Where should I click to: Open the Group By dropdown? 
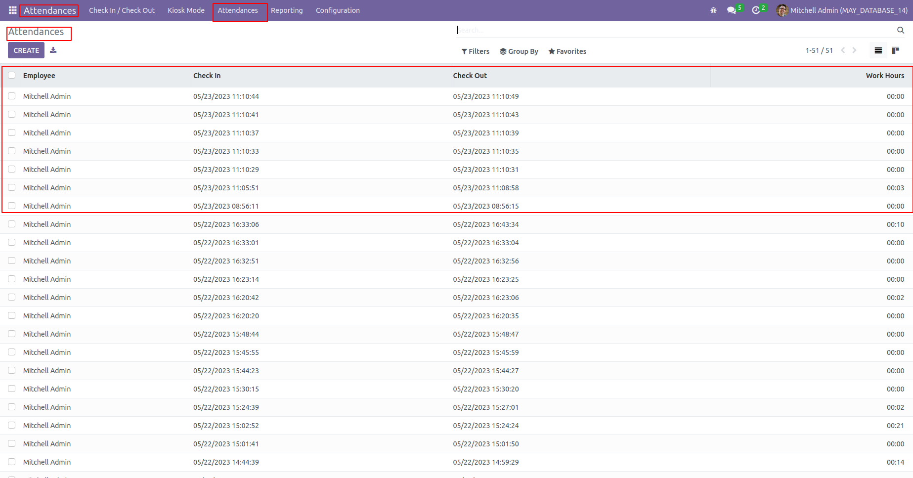(x=519, y=51)
